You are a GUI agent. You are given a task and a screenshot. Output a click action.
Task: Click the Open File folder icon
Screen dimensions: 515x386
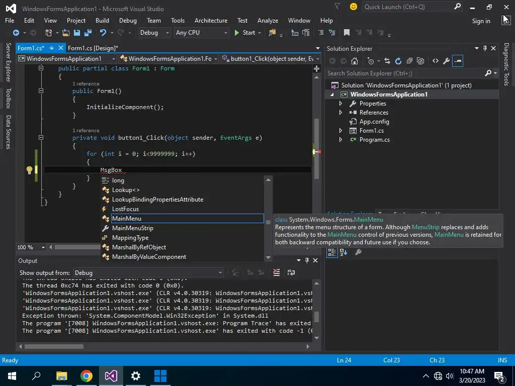[66, 33]
